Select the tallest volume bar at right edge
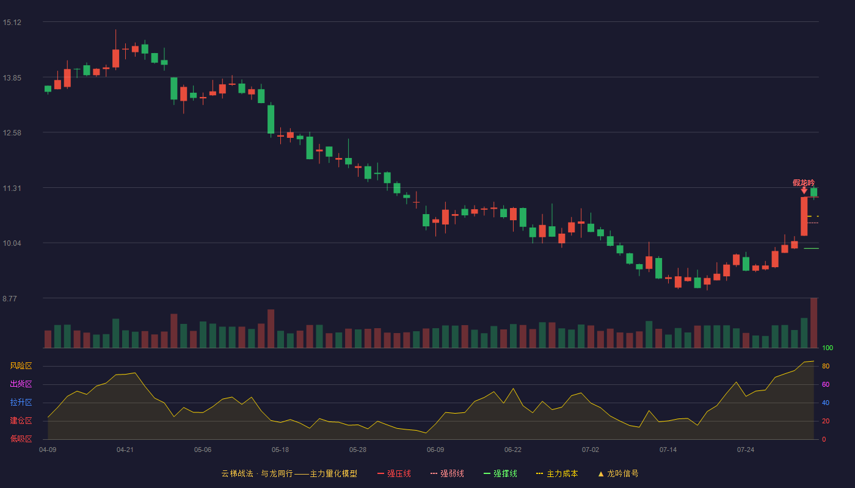The height and width of the screenshot is (488, 855). pos(813,323)
